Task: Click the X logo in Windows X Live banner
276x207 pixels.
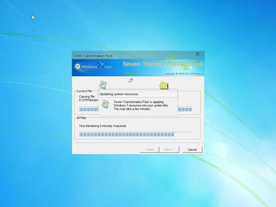Action: tap(101, 65)
